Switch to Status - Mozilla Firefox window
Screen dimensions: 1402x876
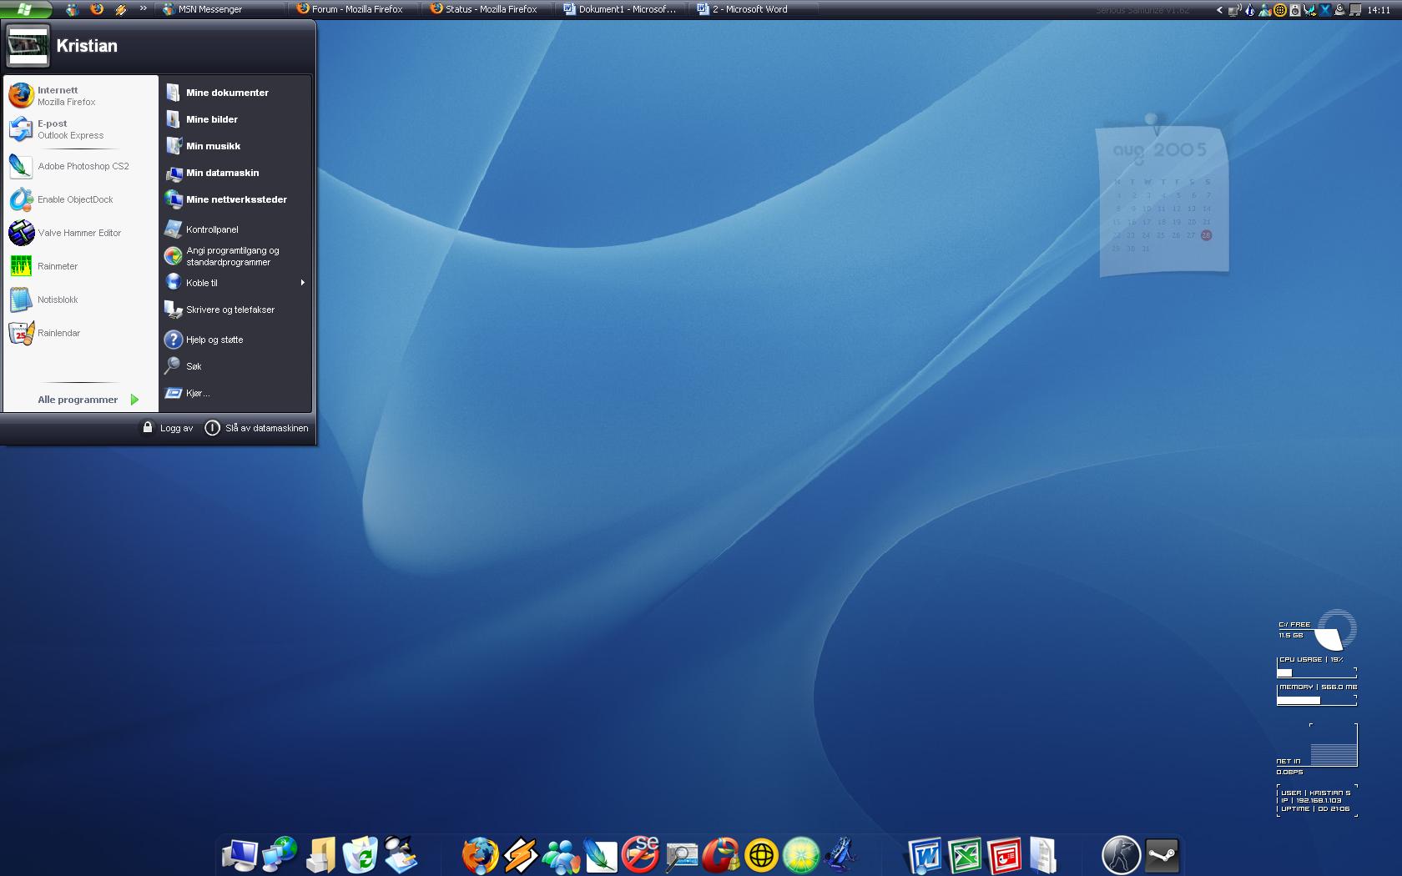click(x=488, y=9)
